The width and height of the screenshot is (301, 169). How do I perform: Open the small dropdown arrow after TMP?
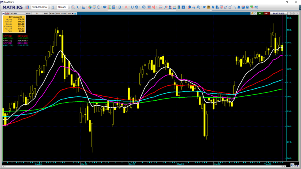[x=73, y=13]
